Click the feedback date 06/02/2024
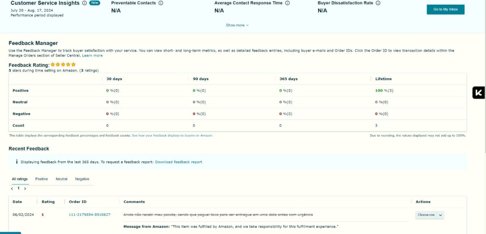 point(23,215)
